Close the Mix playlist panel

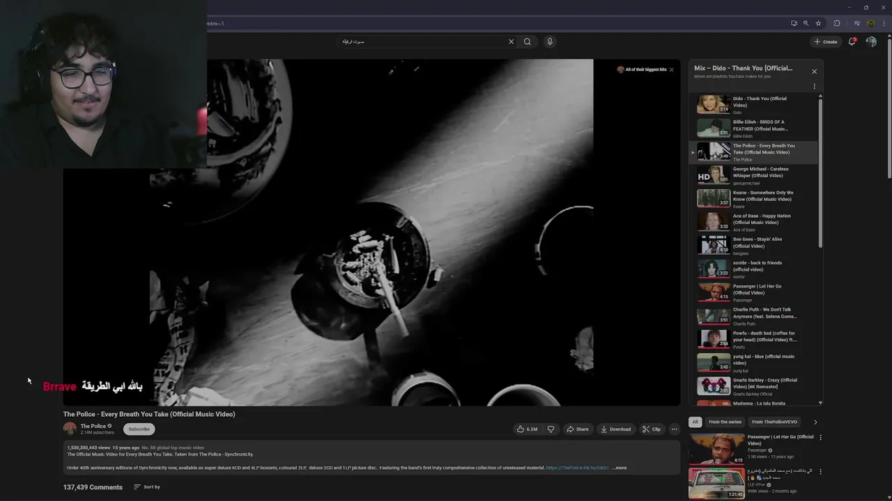(814, 72)
